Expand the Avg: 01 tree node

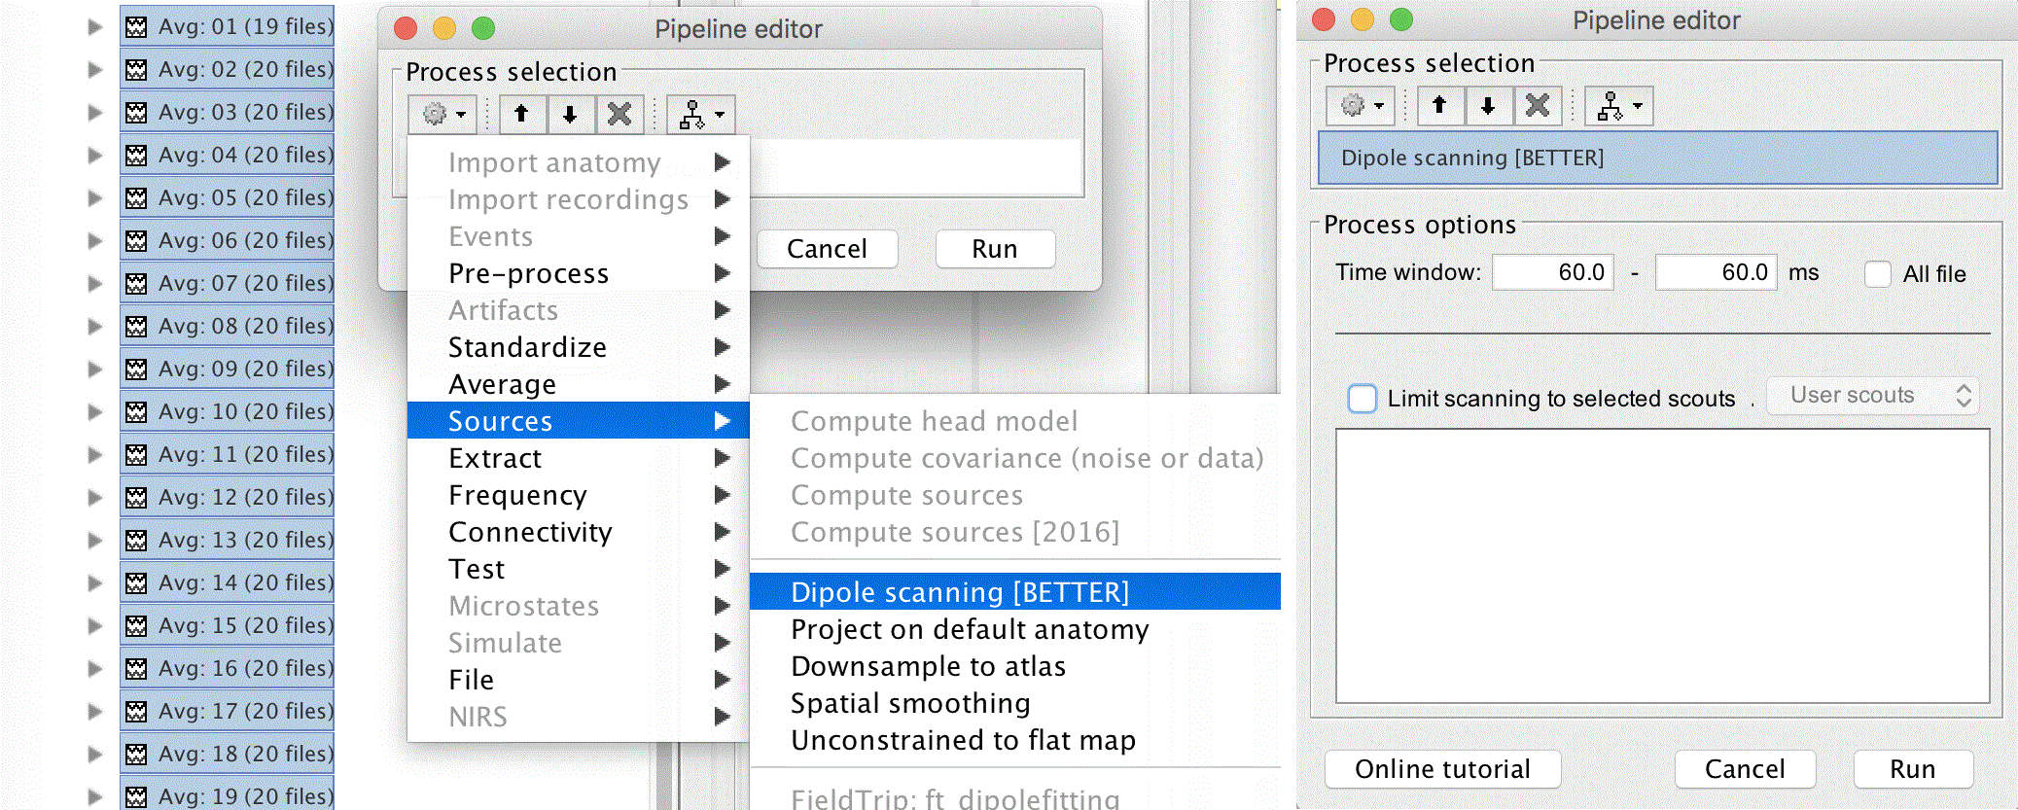(x=95, y=27)
